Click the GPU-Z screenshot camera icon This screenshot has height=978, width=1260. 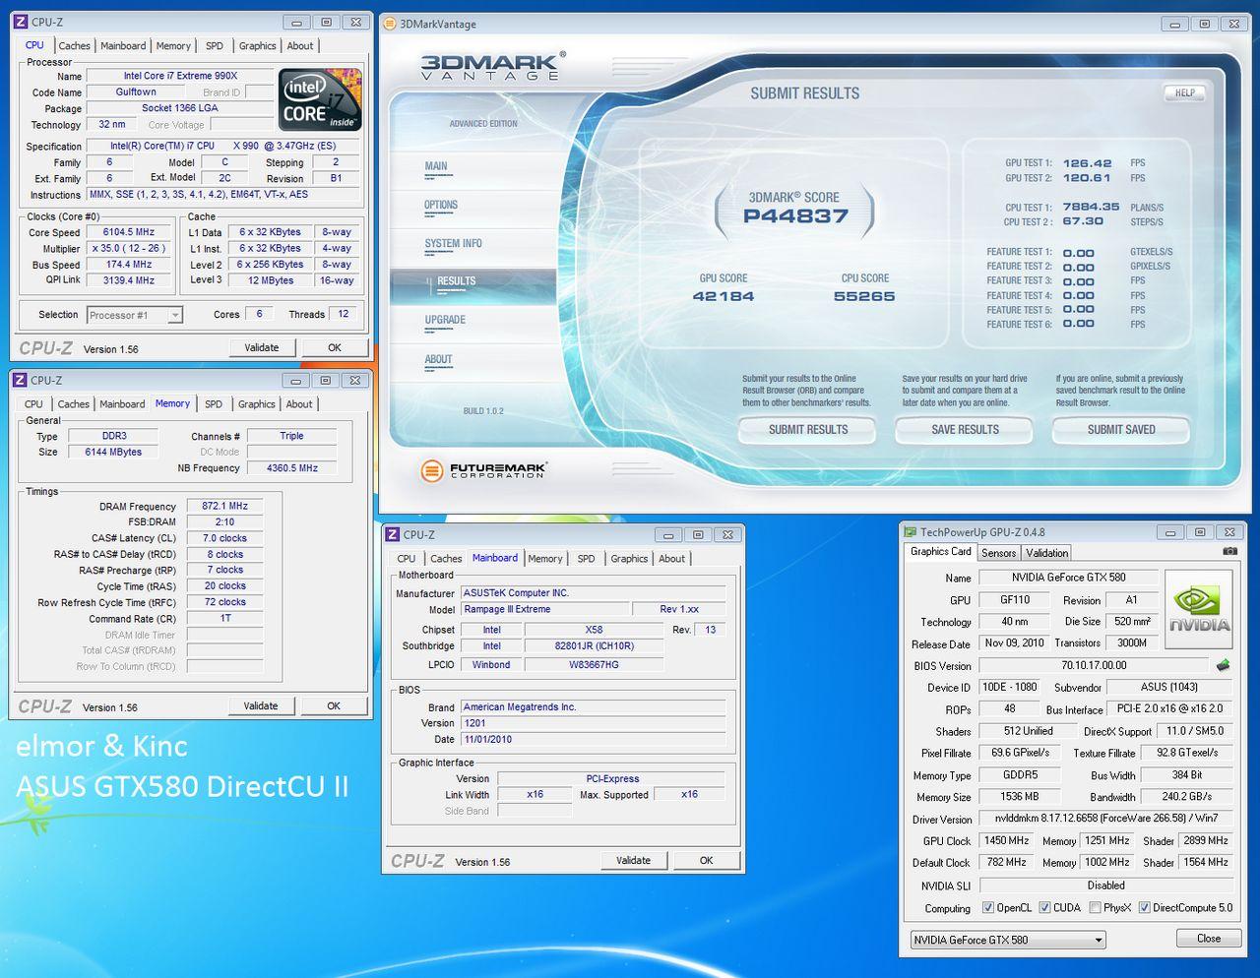pyautogui.click(x=1229, y=551)
